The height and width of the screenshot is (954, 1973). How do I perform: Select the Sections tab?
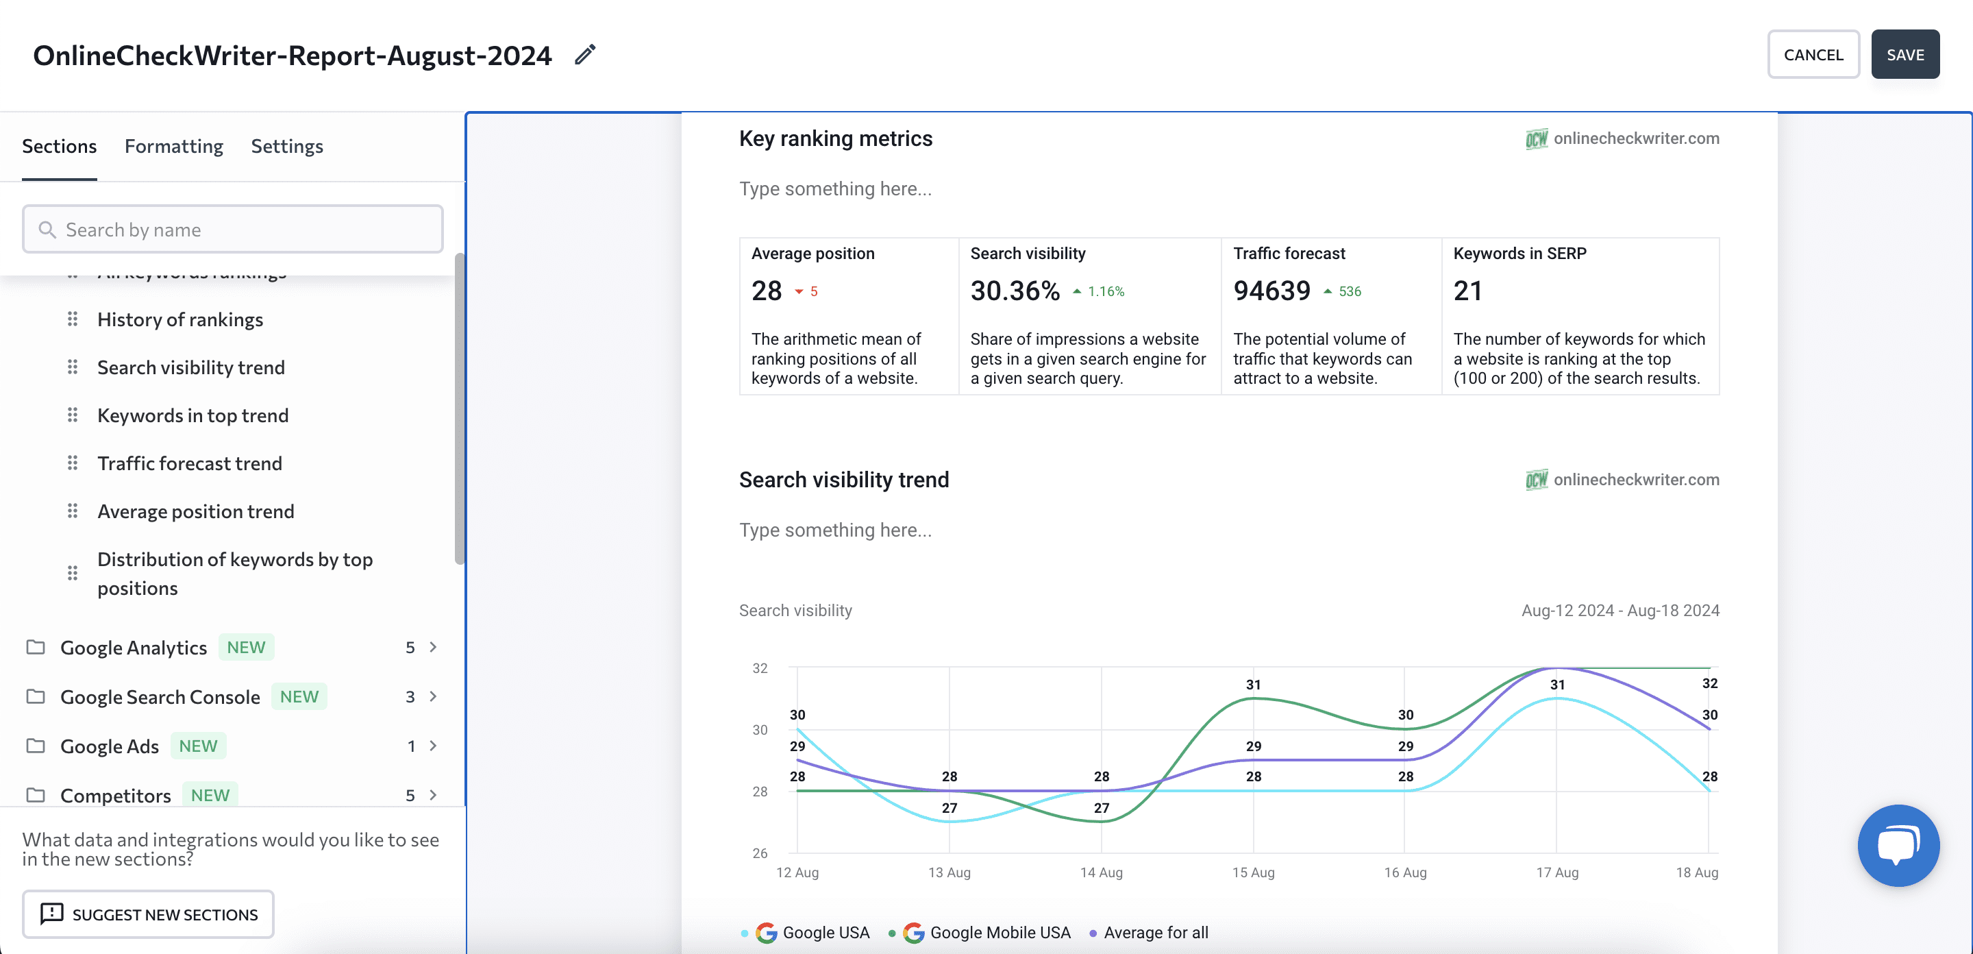coord(59,145)
